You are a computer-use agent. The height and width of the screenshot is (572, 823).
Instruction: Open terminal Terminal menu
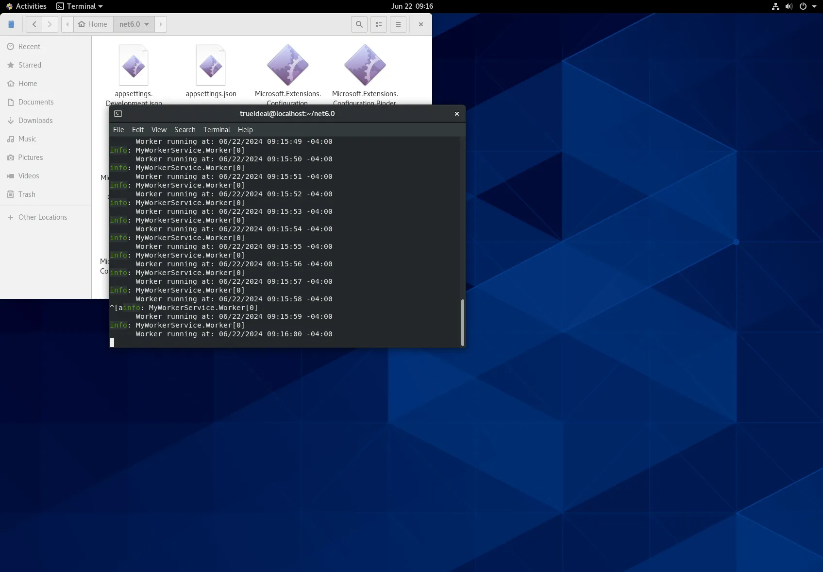pos(217,130)
